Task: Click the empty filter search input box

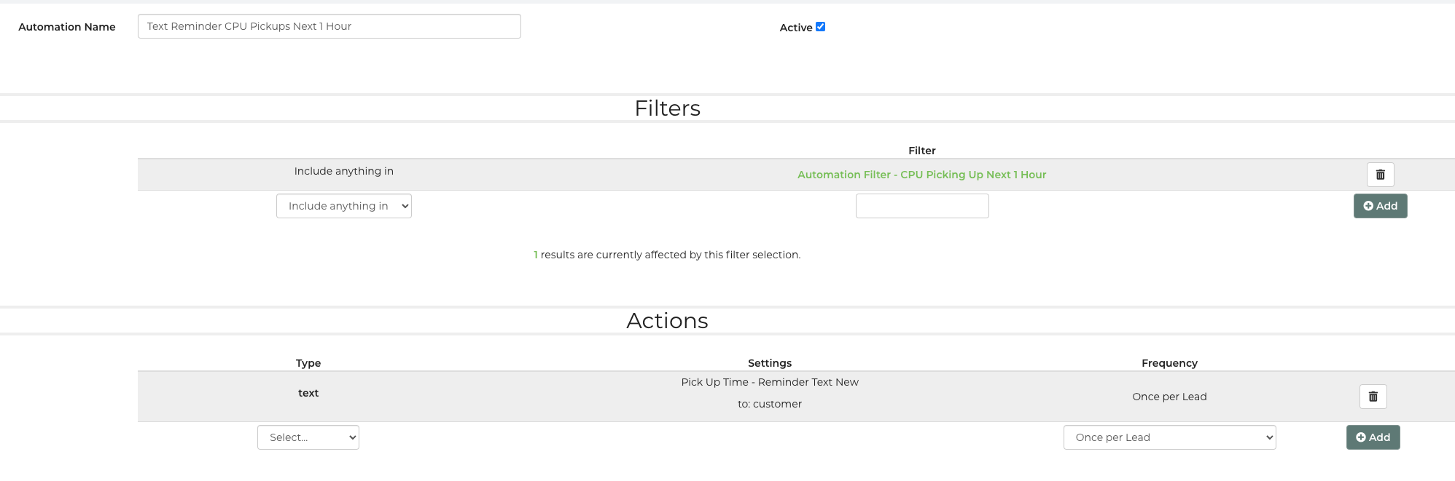Action: [x=921, y=206]
